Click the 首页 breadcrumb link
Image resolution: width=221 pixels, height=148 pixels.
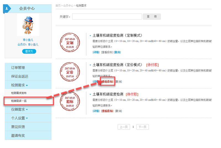click(x=58, y=6)
